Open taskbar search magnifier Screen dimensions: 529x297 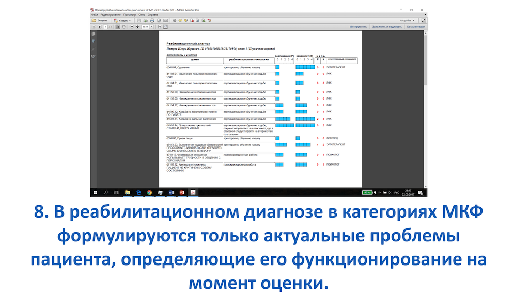[x=105, y=193]
